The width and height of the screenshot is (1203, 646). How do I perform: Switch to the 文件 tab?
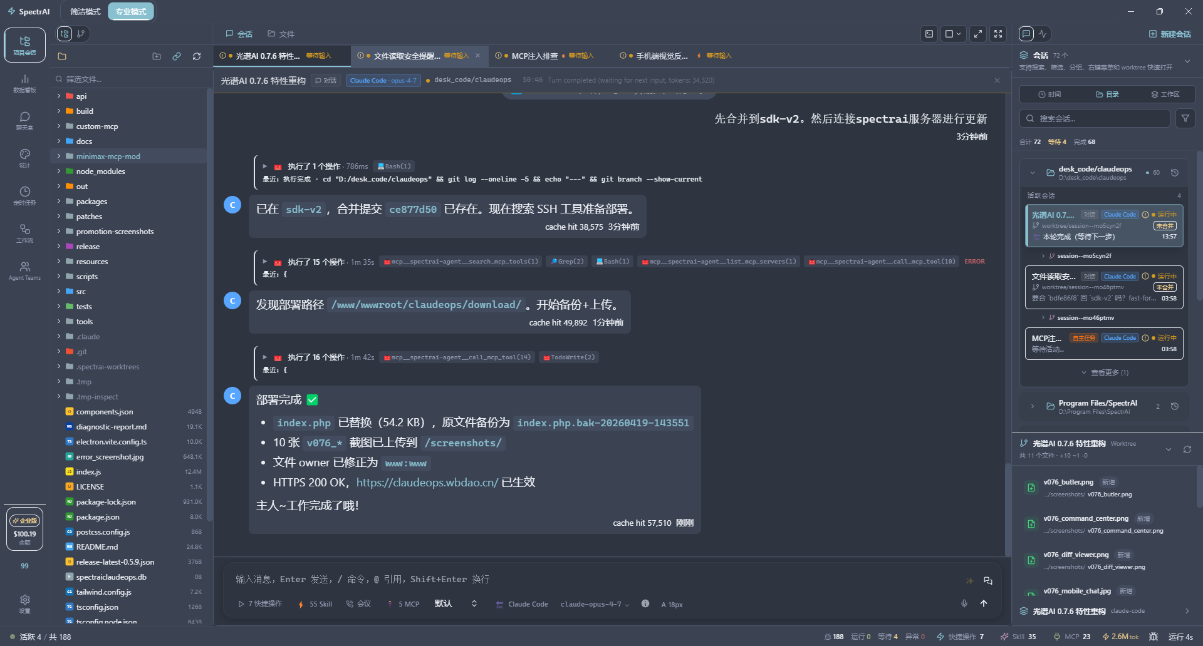281,33
